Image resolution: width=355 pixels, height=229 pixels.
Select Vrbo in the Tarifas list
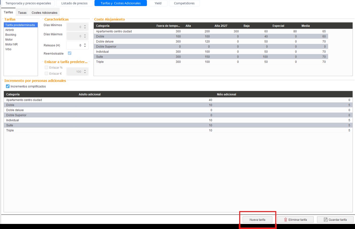[x=21, y=49]
